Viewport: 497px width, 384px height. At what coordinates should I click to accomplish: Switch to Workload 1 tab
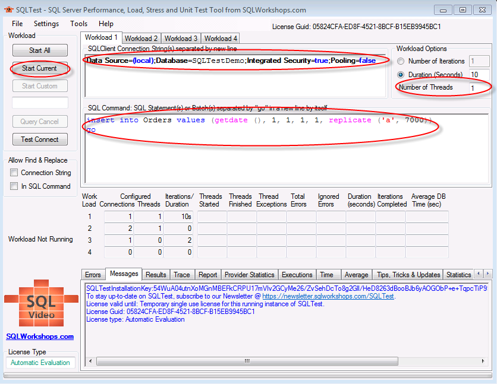click(101, 37)
